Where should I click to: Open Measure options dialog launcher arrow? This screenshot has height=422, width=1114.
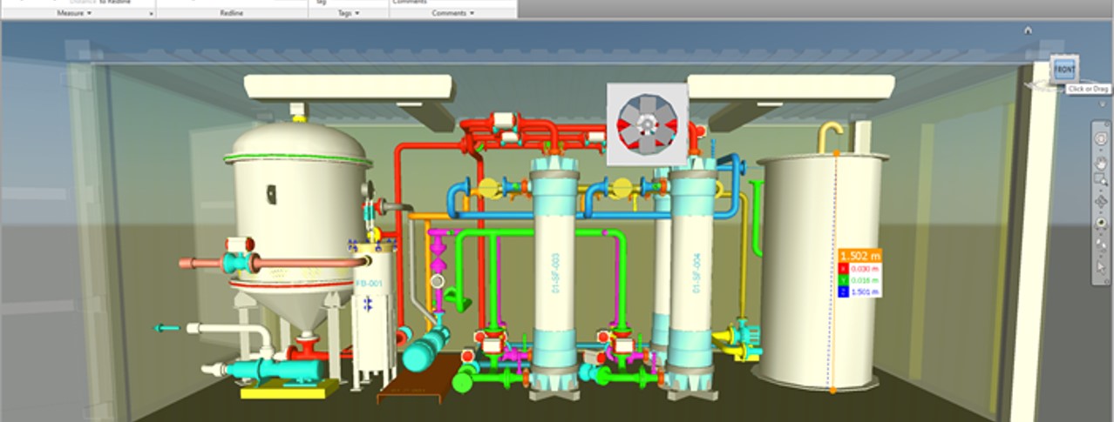150,14
